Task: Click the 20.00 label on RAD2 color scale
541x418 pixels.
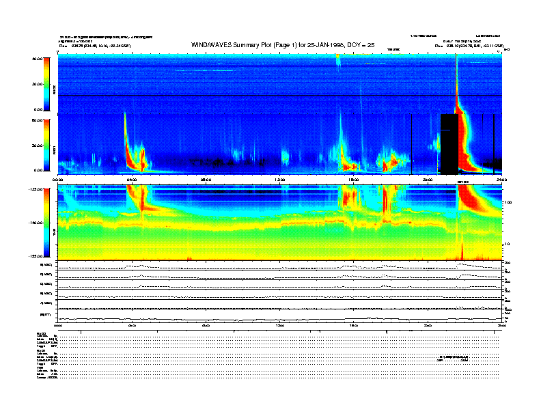Action: [38, 84]
